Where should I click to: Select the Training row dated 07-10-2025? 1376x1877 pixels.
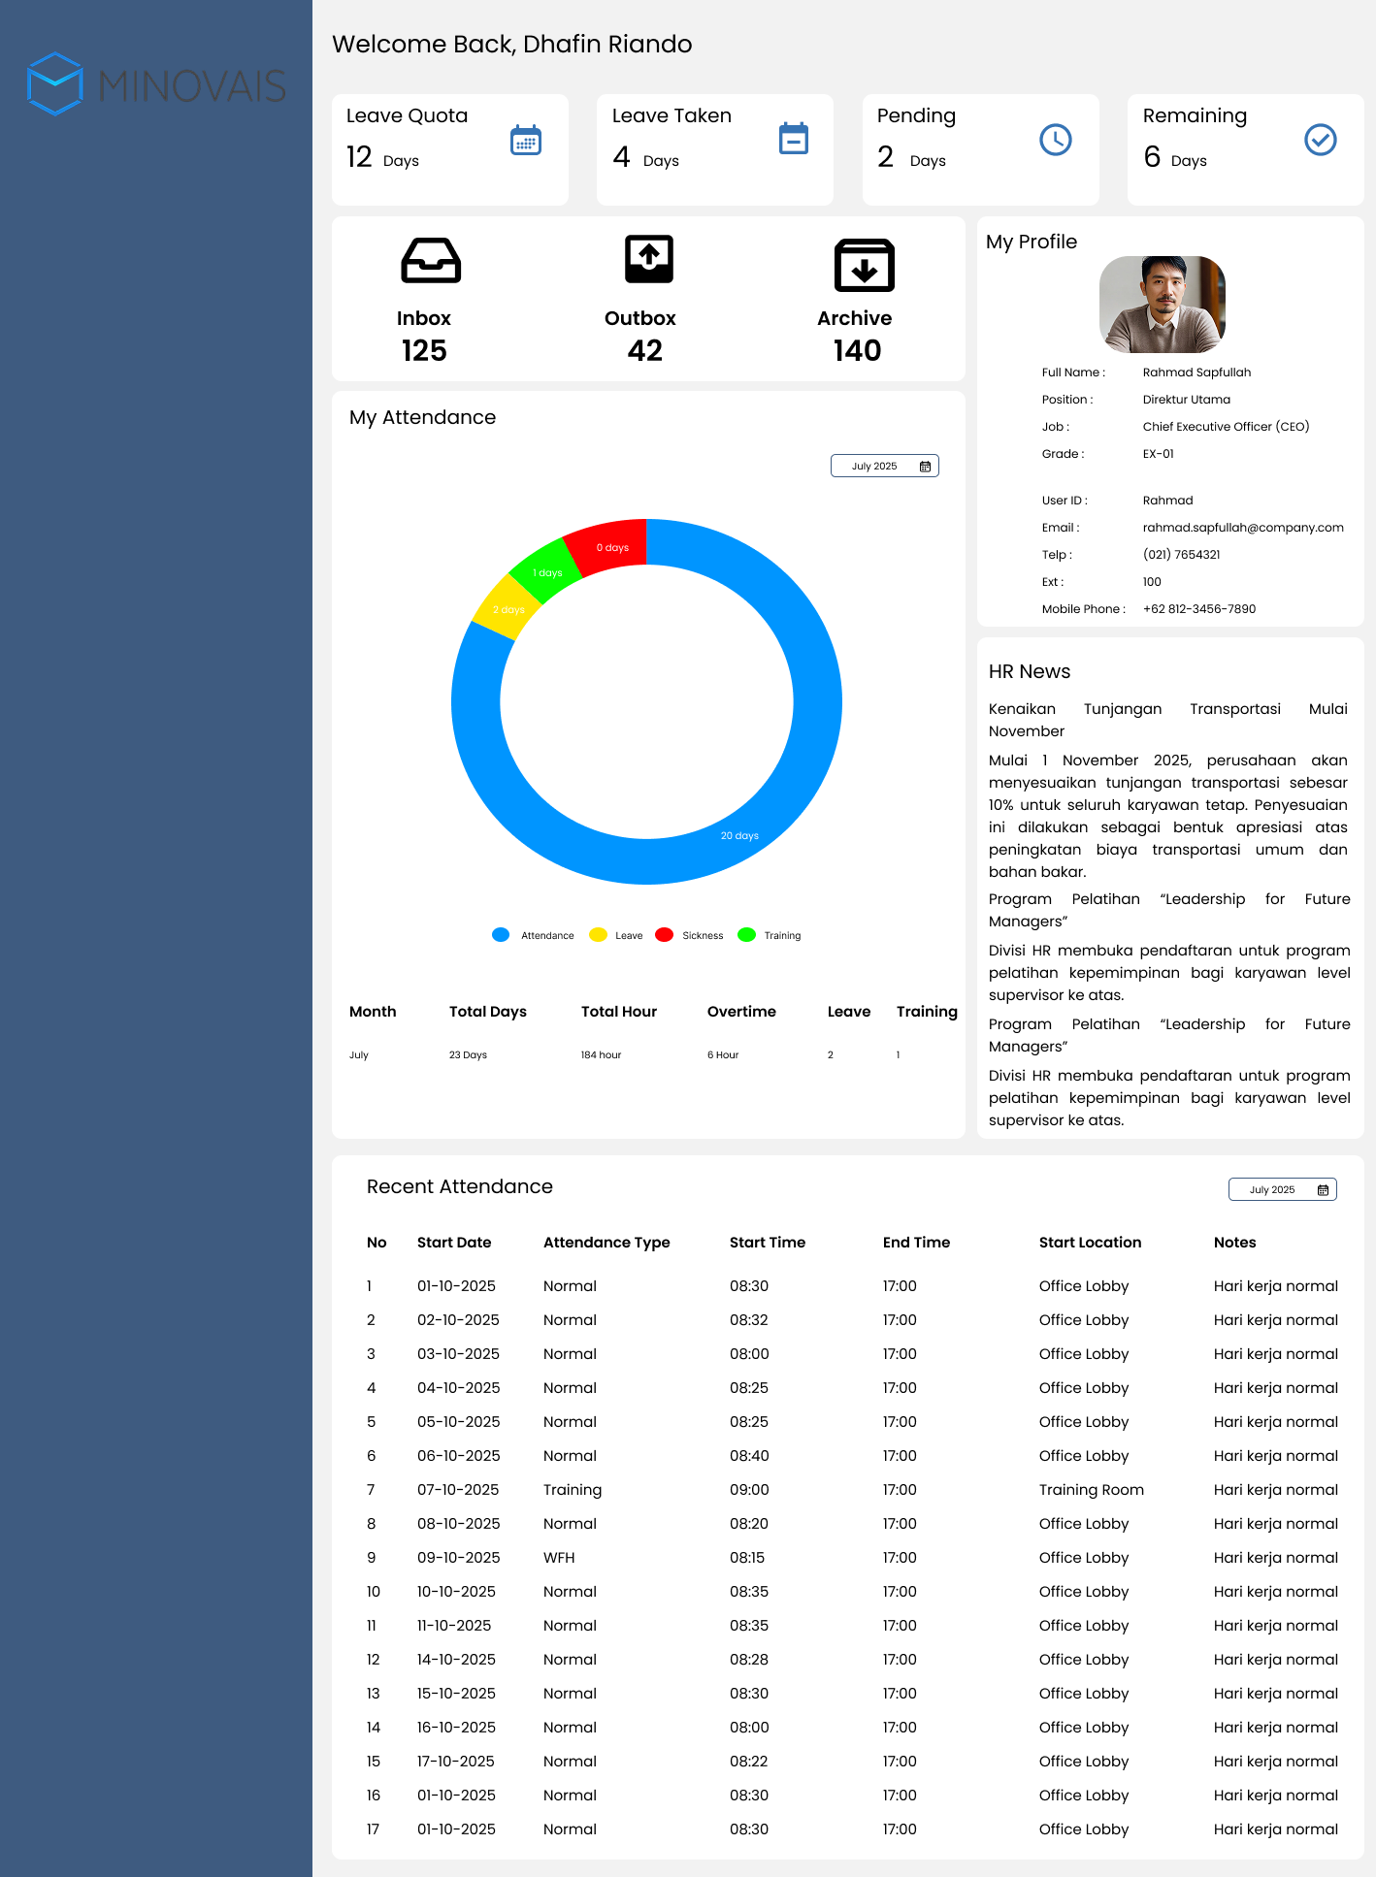pyautogui.click(x=573, y=1490)
